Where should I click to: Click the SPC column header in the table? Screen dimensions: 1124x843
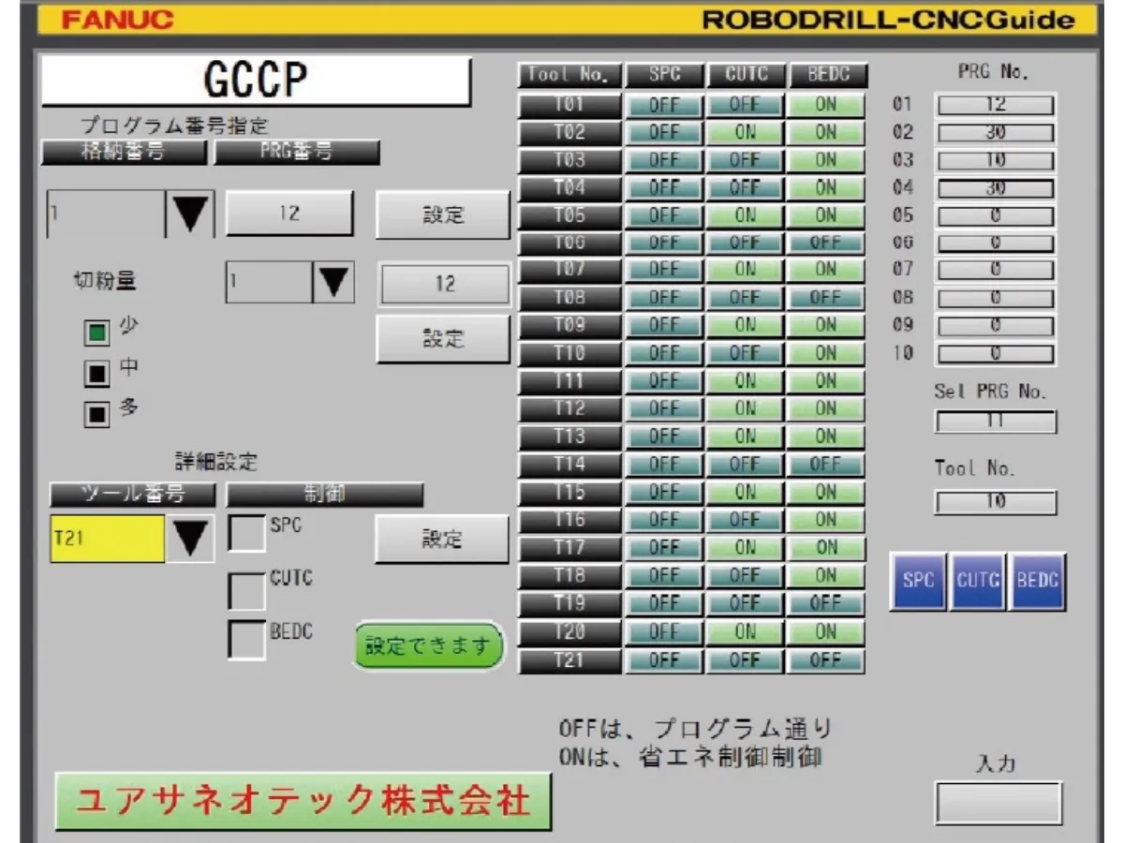663,75
